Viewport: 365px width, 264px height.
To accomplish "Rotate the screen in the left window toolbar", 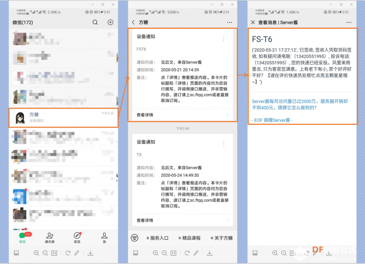I will tap(68, 253).
